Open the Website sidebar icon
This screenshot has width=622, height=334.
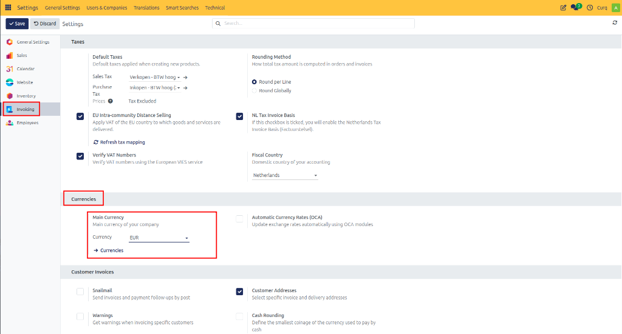pyautogui.click(x=10, y=82)
